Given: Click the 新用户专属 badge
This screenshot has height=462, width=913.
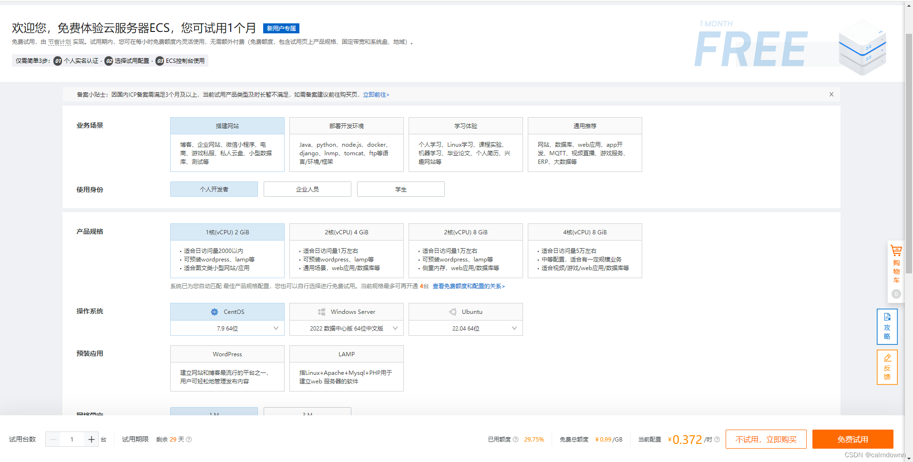Looking at the screenshot, I should point(281,28).
